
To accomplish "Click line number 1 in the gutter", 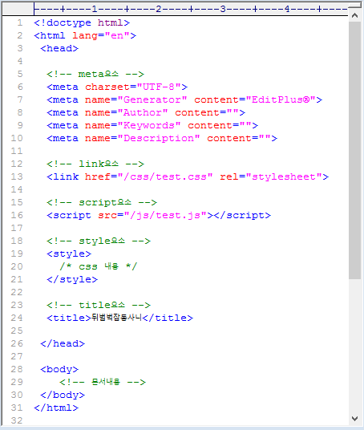I will (x=20, y=22).
